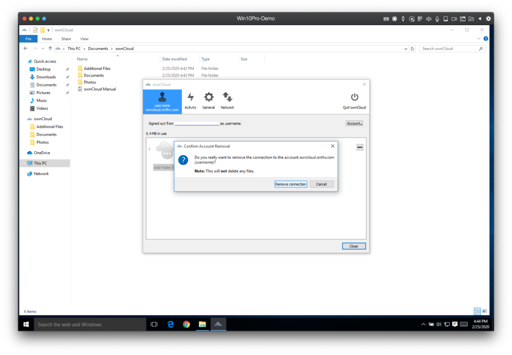Open the Parallels settings gear icon
This screenshot has height=355, width=512.
(488, 18)
